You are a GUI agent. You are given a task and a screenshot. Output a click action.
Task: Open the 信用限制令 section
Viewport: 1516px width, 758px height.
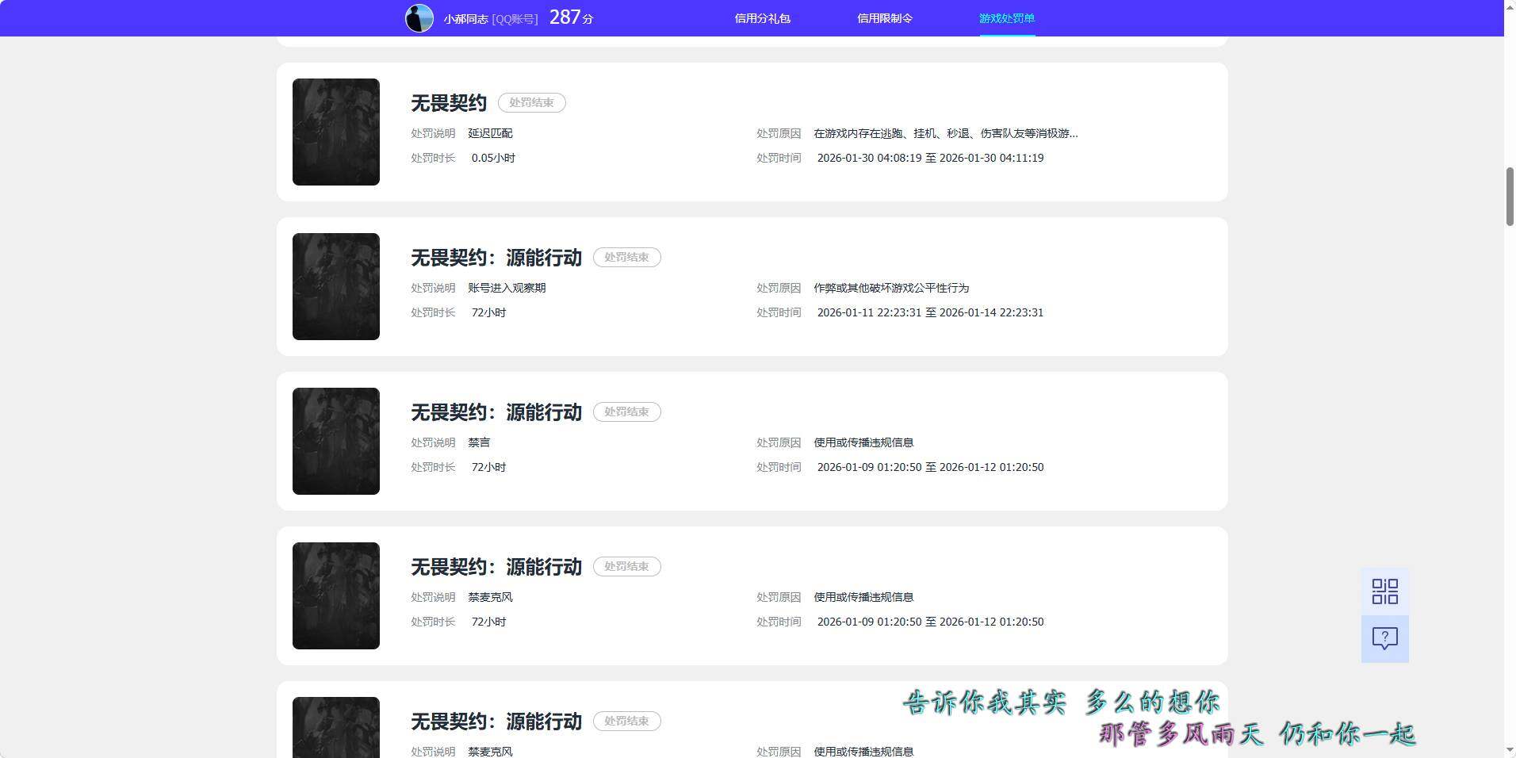(886, 17)
